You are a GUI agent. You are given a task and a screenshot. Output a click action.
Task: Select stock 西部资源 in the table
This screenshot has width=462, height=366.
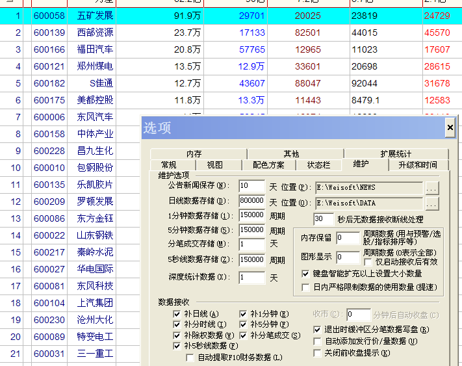tap(95, 33)
